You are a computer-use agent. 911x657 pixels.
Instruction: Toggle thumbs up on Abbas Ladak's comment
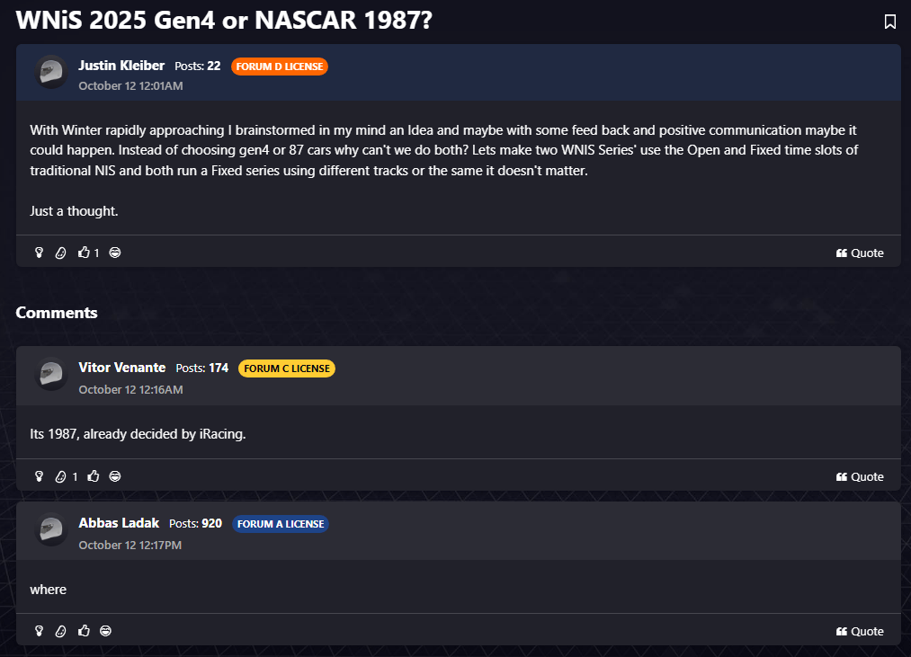85,631
